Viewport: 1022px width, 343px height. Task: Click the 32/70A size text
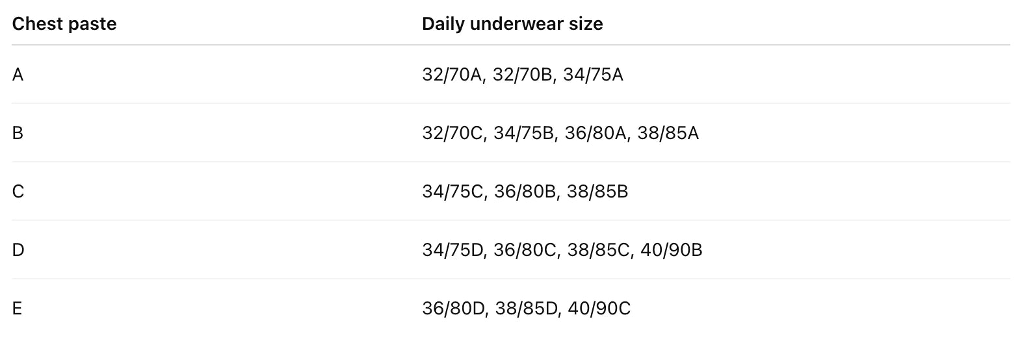coord(452,75)
